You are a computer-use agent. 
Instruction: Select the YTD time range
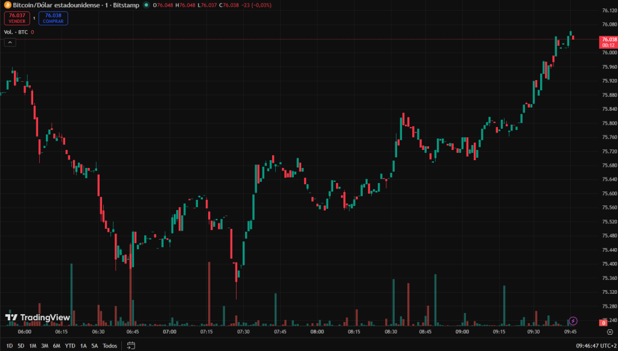pyautogui.click(x=70, y=346)
